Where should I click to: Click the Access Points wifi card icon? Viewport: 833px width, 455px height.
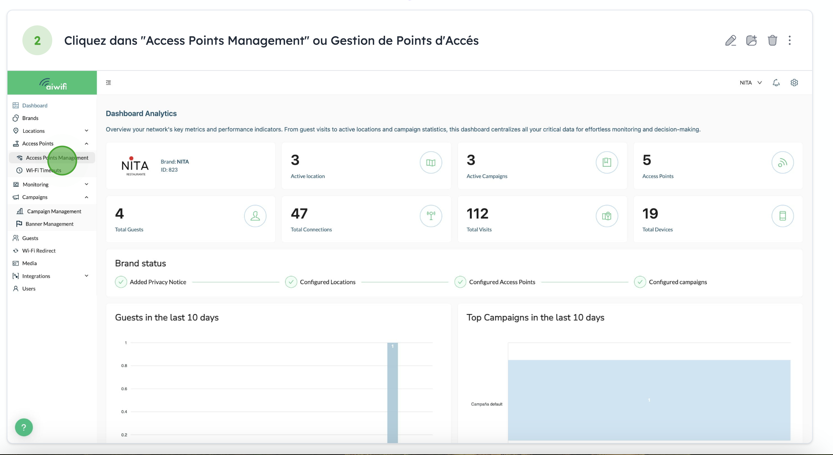pyautogui.click(x=782, y=163)
